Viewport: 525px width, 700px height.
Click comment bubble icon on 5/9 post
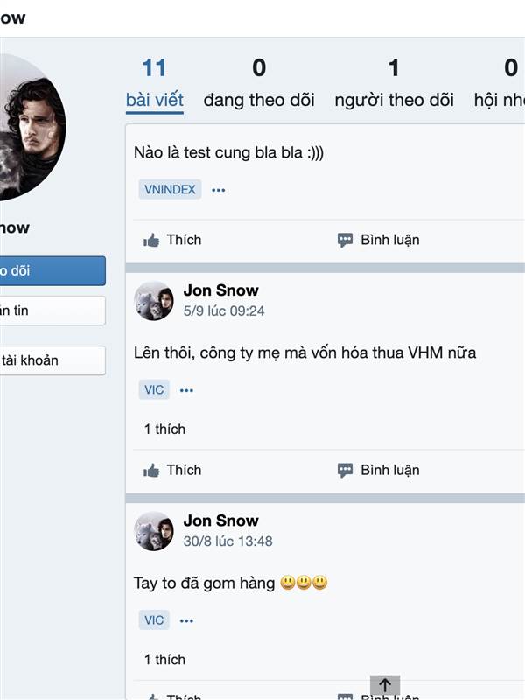(x=345, y=471)
